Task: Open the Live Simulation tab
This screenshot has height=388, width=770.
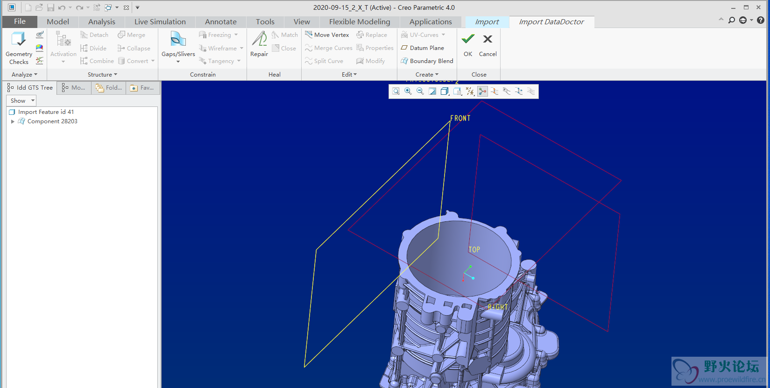Action: [160, 22]
